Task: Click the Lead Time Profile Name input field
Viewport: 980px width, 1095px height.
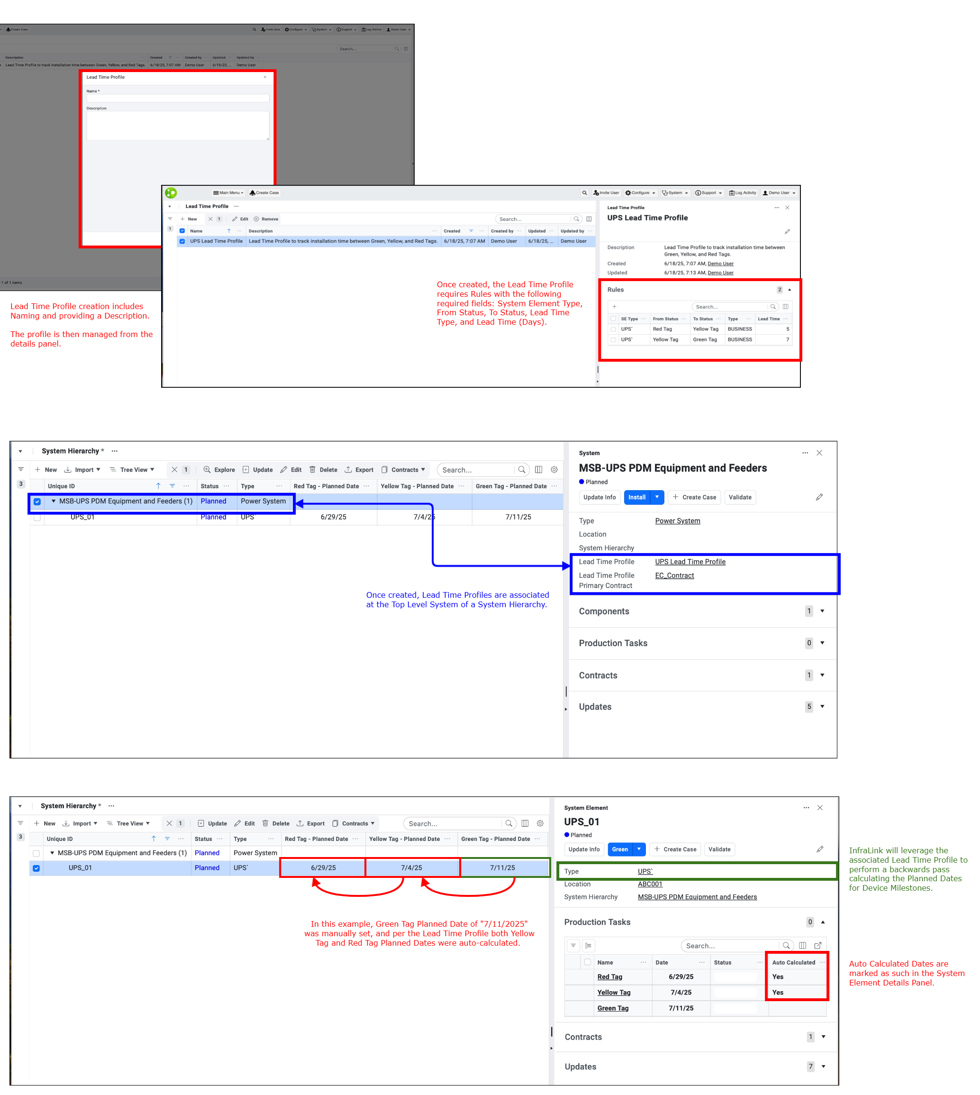Action: (178, 99)
